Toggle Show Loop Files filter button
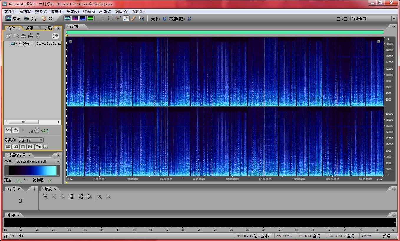The height and width of the screenshot is (241, 400). [16, 146]
